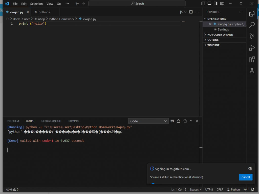Collapse the OPEN EDITORS section
Image resolution: width=259 pixels, height=194 pixels.
pos(225,19)
